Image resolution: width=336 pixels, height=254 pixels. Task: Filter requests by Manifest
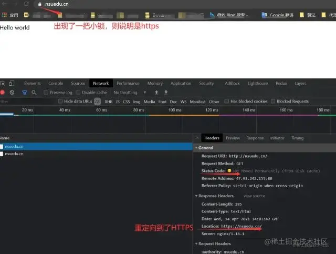[x=197, y=101]
